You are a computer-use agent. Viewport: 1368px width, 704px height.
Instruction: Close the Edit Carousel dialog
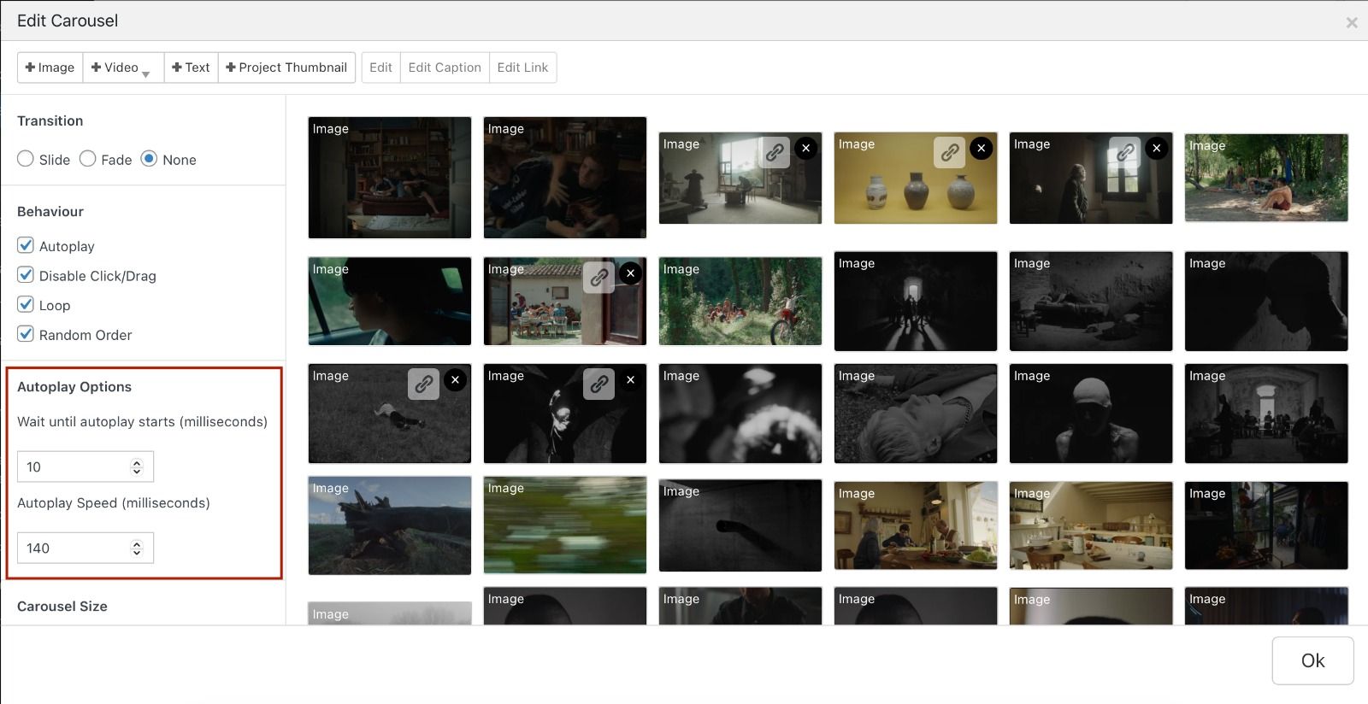[x=1351, y=23]
